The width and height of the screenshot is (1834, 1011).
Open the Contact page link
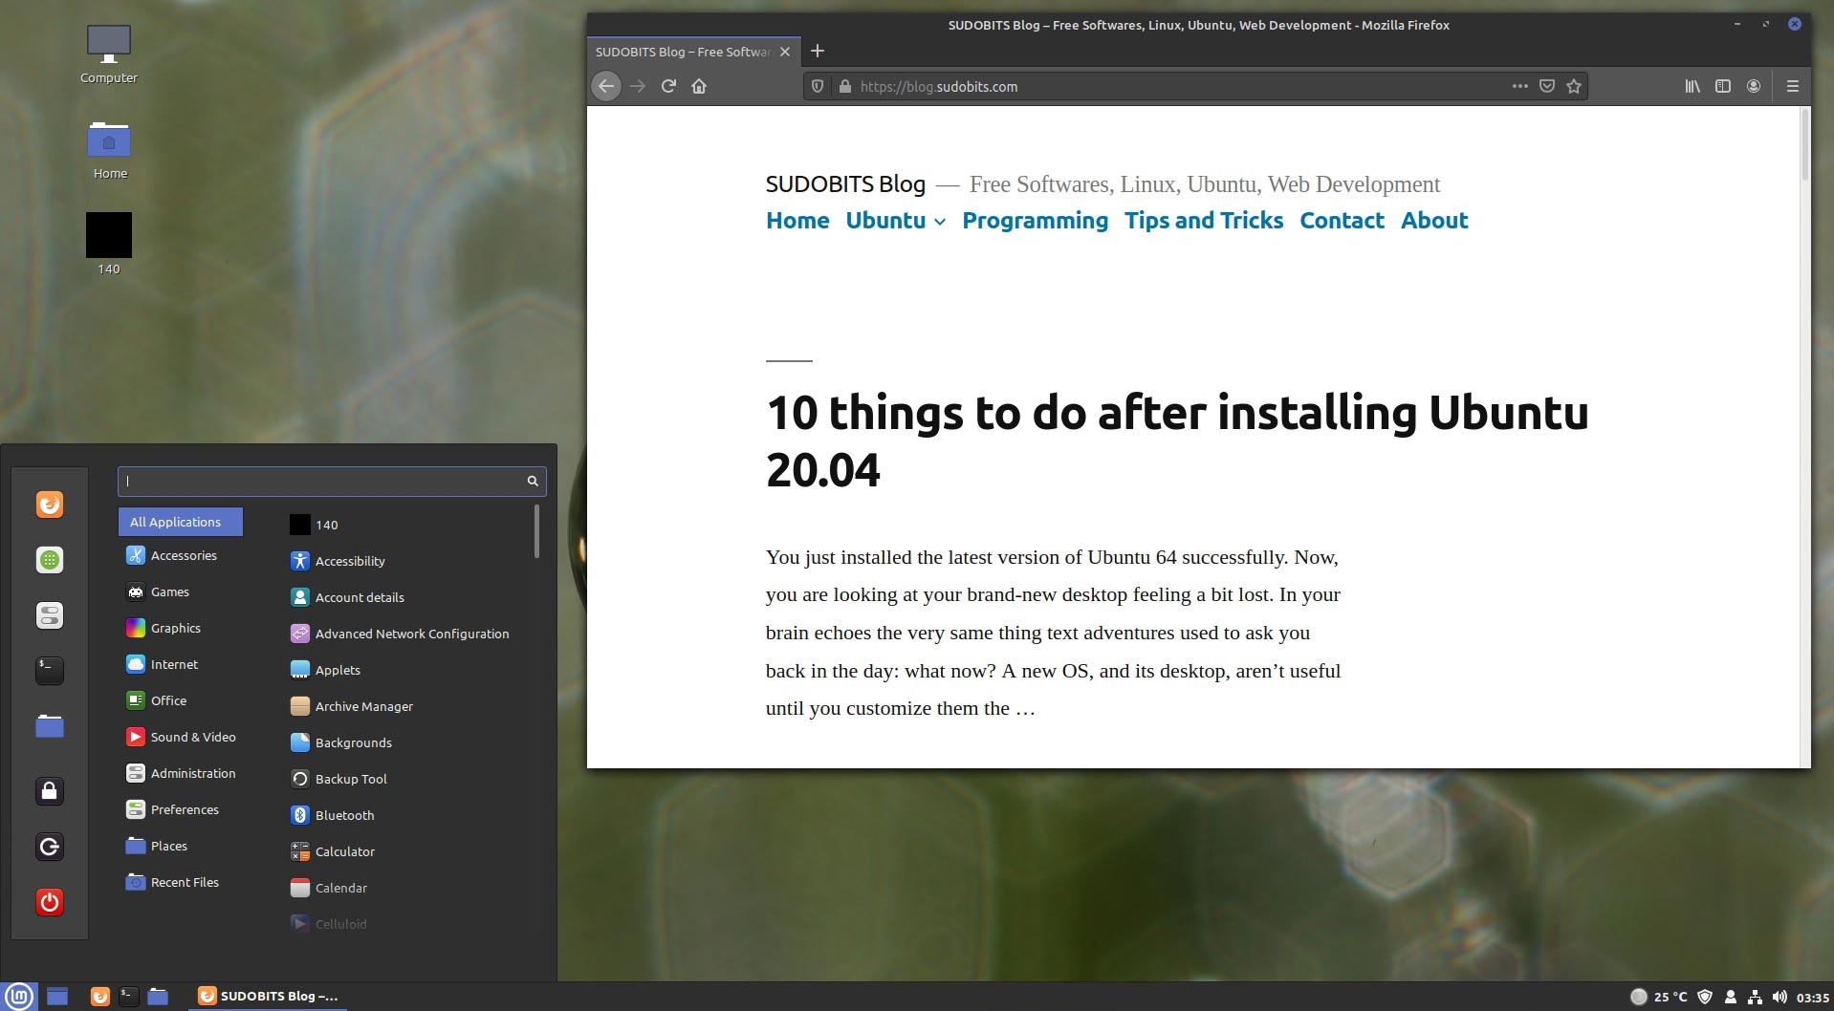tap(1342, 221)
